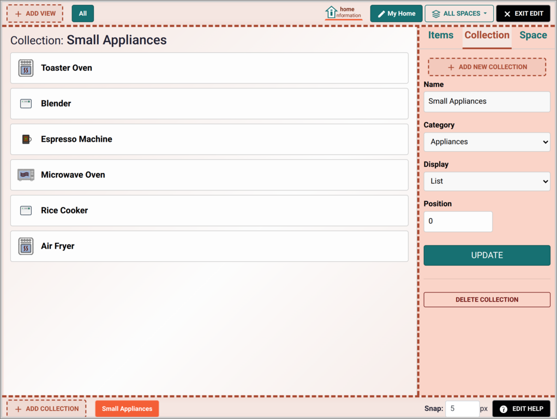
Task: Click the Add View button
Action: click(35, 14)
